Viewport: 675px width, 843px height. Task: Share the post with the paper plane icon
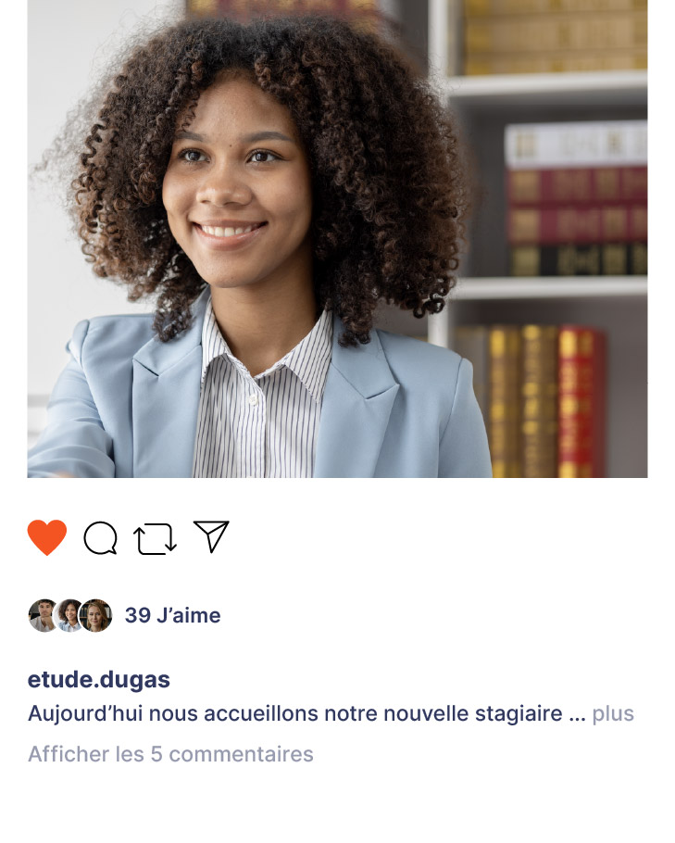click(x=211, y=536)
